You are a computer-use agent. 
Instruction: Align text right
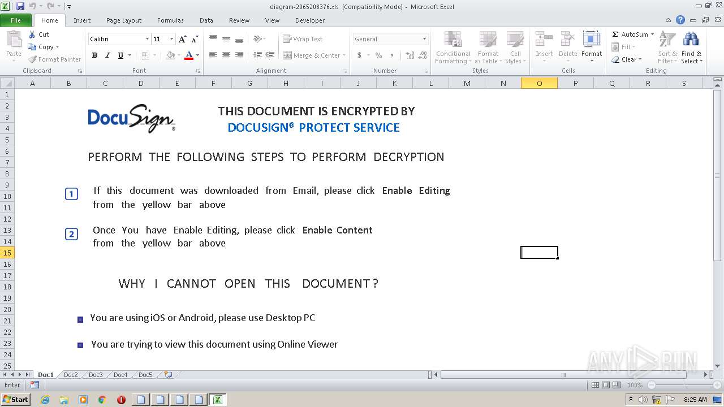pyautogui.click(x=239, y=55)
